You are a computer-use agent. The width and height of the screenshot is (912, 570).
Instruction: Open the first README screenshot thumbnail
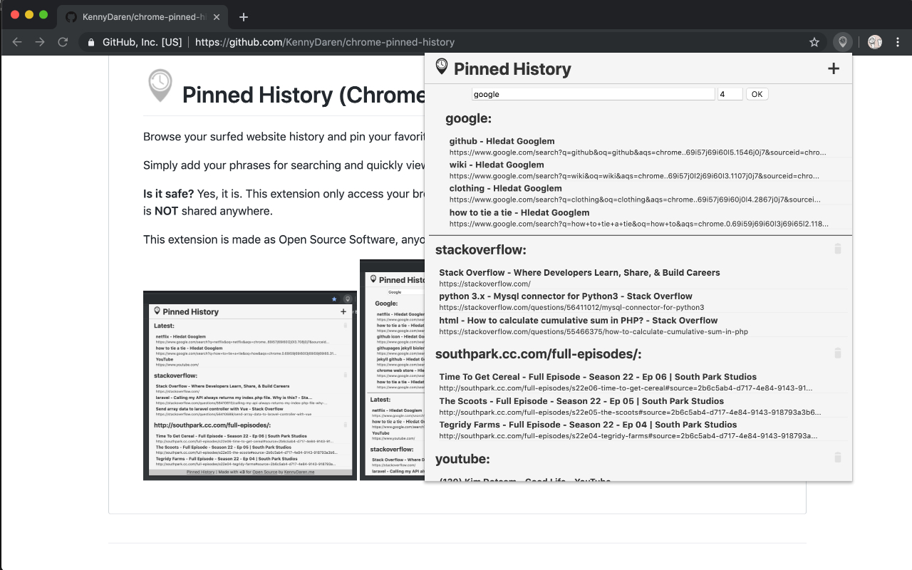(x=250, y=385)
